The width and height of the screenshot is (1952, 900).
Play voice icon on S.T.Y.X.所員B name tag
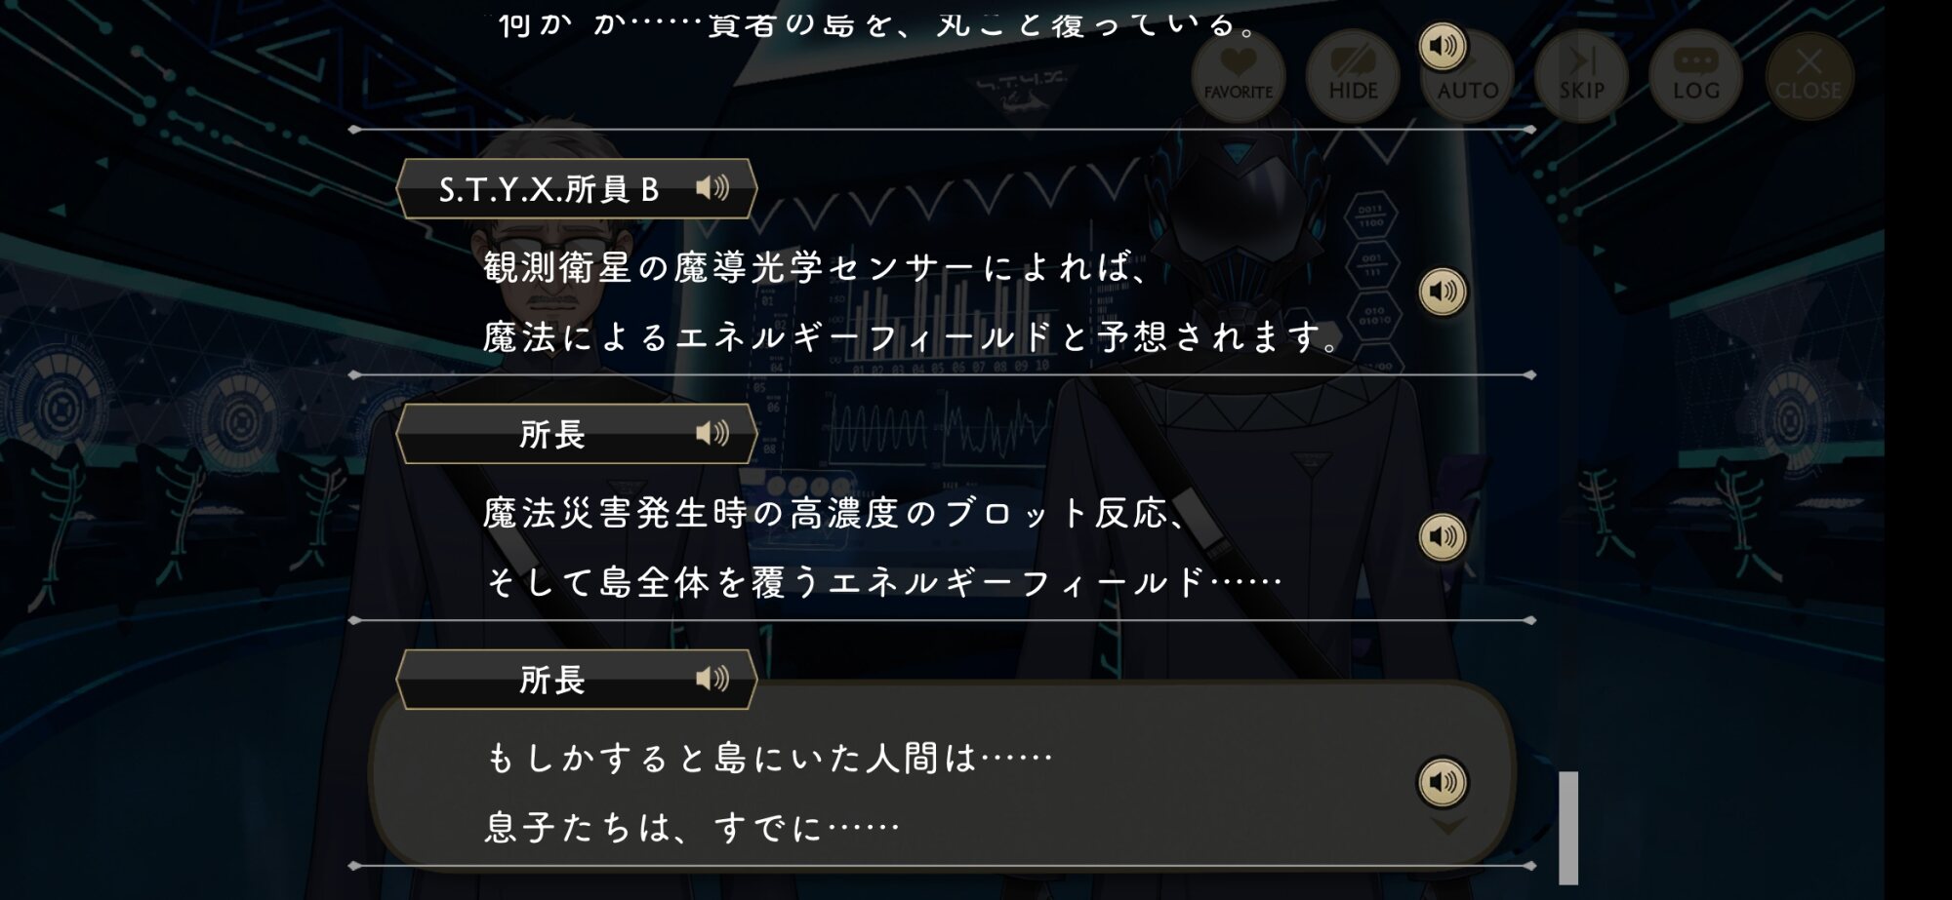[x=712, y=187]
